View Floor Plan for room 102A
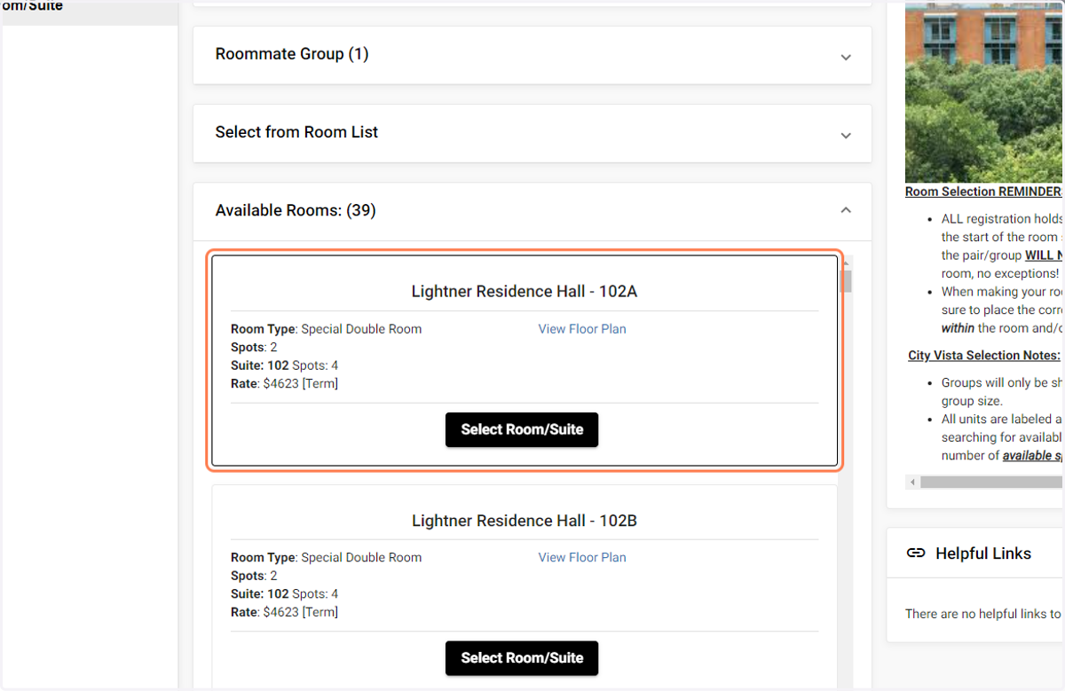 582,329
